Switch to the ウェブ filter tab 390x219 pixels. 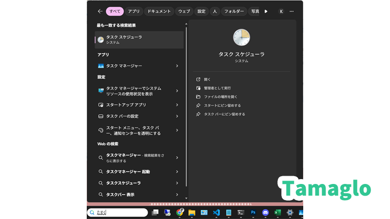(x=184, y=11)
